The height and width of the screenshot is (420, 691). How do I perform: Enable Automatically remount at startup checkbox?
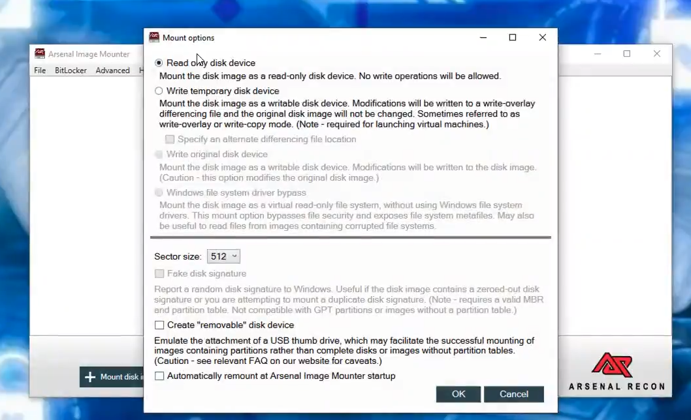[159, 376]
